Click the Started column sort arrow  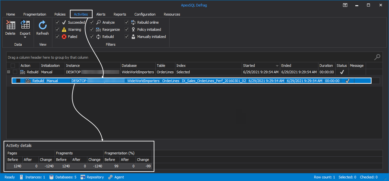[277, 66]
